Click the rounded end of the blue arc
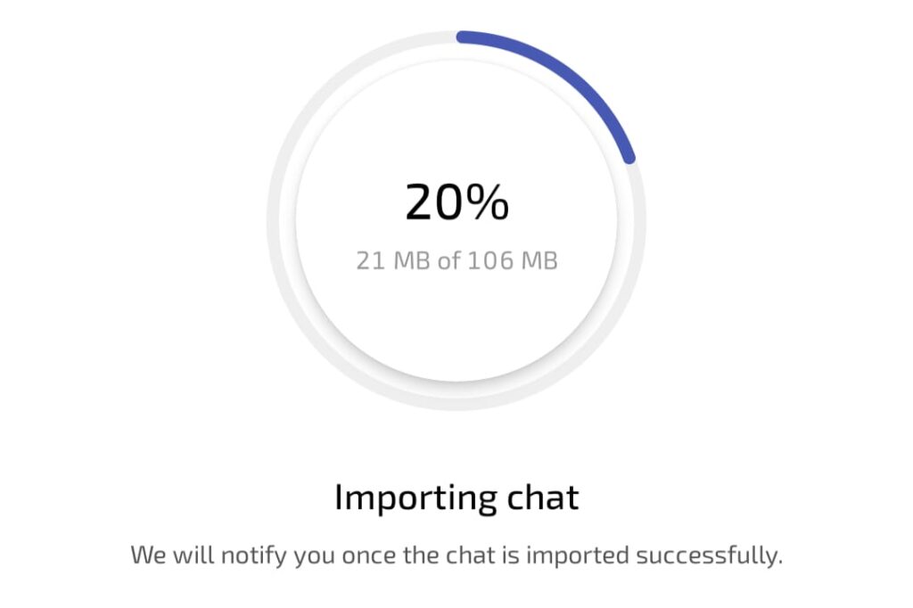This screenshot has width=913, height=608. coord(629,158)
